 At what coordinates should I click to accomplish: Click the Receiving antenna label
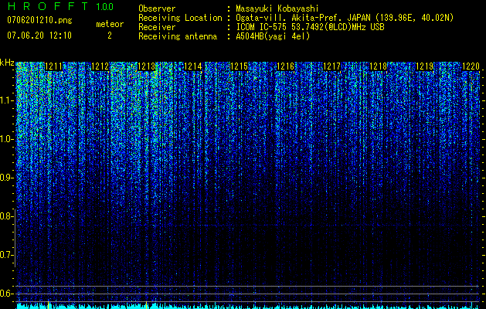(x=178, y=36)
